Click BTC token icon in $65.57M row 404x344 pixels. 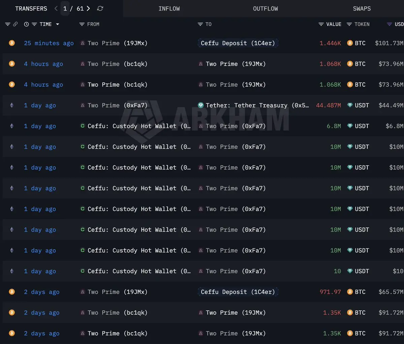(x=350, y=292)
